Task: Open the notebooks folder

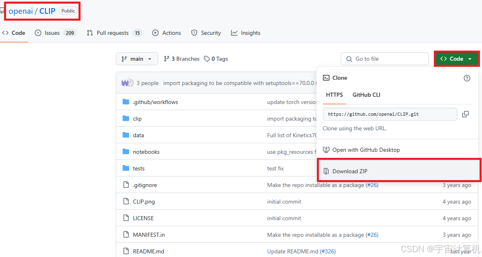Action: [x=146, y=152]
